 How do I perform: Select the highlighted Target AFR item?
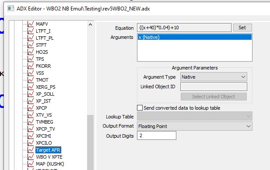[x=48, y=150]
